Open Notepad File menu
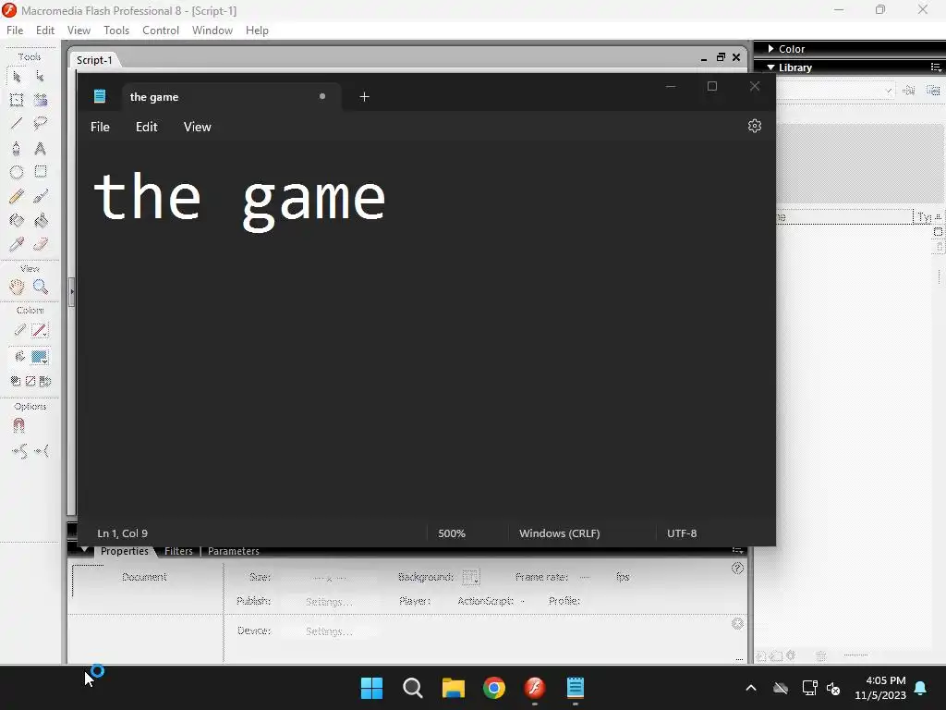Image resolution: width=946 pixels, height=710 pixels. coord(100,127)
